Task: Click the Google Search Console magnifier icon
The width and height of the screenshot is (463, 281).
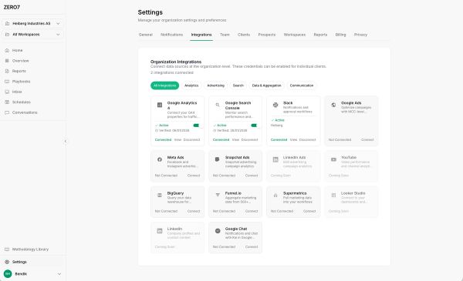Action: point(218,105)
